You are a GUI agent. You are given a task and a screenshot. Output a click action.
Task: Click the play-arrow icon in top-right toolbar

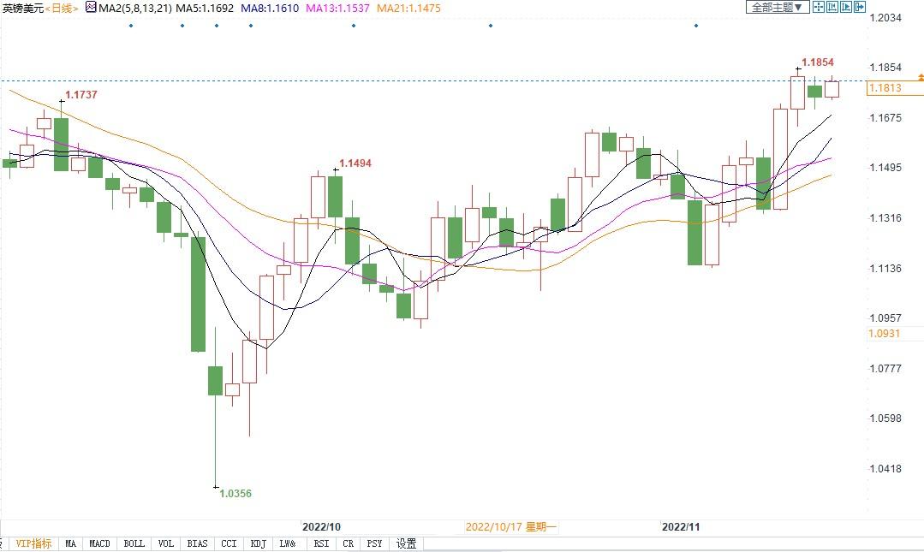pos(847,7)
